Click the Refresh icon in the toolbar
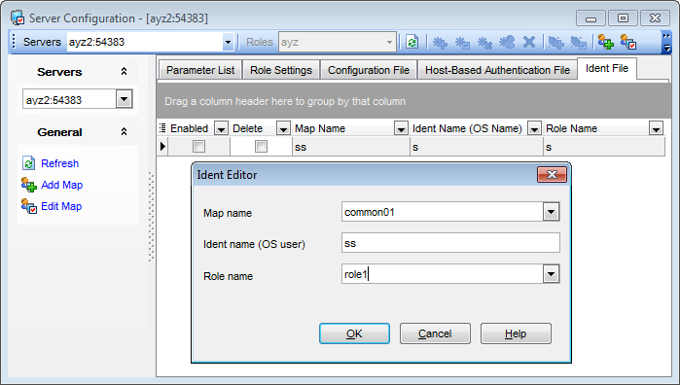The height and width of the screenshot is (385, 680). [412, 42]
